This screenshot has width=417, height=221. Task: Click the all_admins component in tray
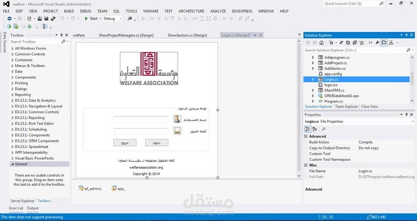pyautogui.click(x=90, y=188)
